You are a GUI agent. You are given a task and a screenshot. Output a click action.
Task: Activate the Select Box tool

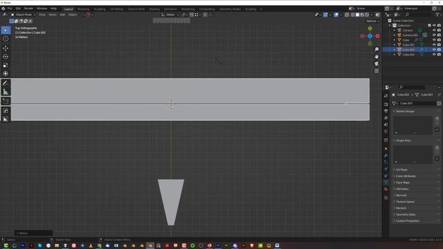pos(6,30)
